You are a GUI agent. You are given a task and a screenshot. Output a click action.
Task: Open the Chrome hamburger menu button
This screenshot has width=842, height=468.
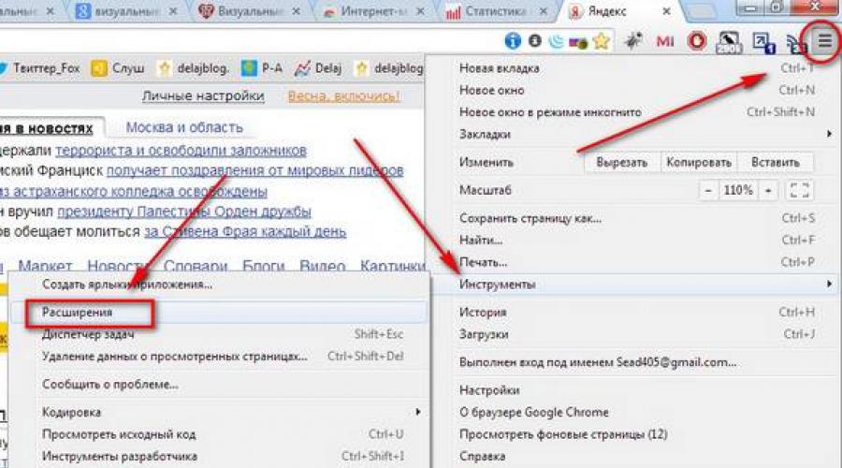point(824,41)
